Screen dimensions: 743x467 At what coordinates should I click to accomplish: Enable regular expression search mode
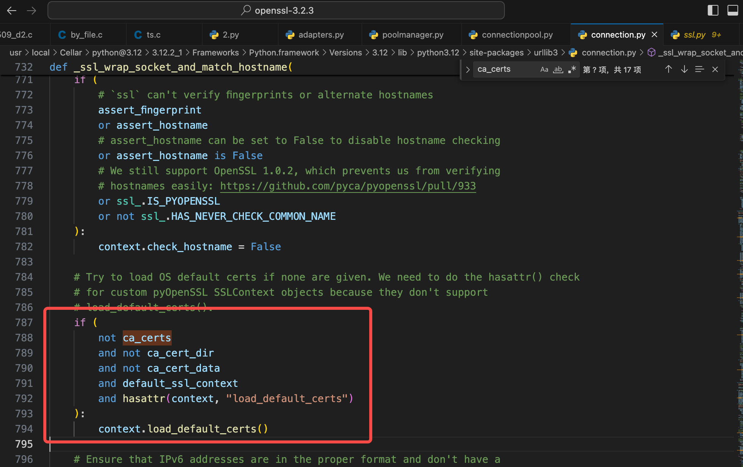tap(572, 69)
